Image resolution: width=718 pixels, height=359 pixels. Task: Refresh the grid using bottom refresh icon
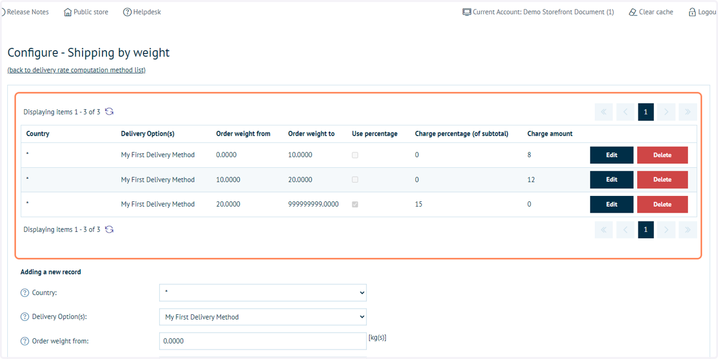coord(109,229)
